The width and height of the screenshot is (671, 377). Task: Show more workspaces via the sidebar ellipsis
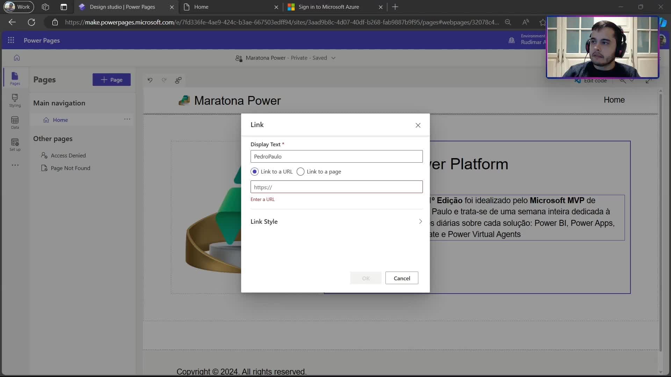15,165
